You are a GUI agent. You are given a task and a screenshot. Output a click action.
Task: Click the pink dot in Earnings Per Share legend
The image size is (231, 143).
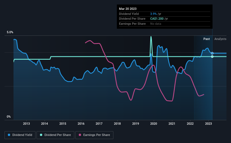80,135
